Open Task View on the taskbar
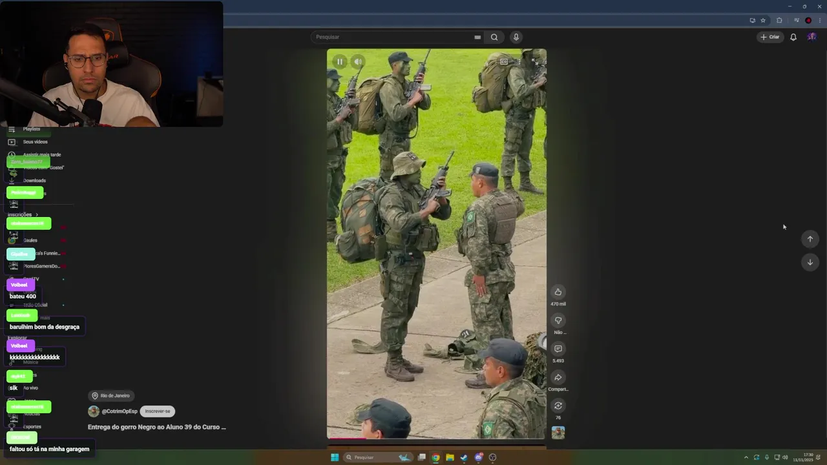 click(421, 457)
